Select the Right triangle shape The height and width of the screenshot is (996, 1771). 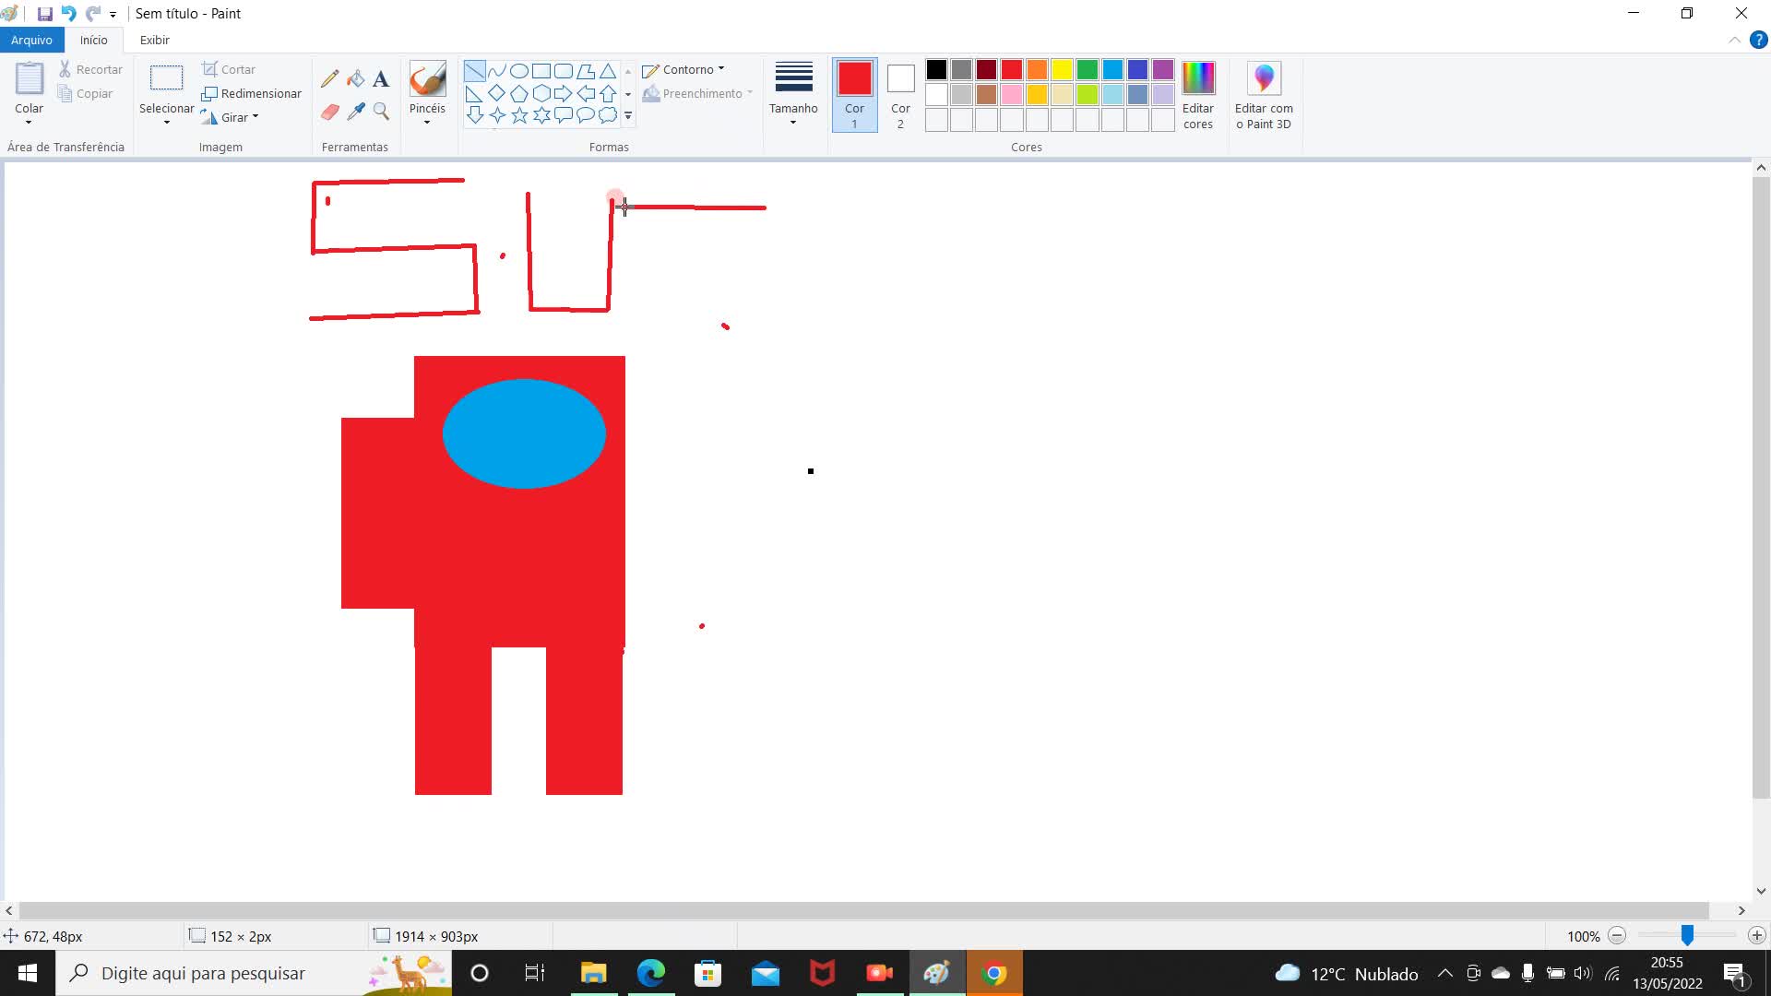pos(474,93)
